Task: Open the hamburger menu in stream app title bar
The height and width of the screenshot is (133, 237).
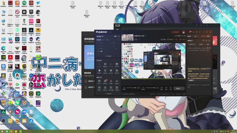Action: tap(200, 32)
